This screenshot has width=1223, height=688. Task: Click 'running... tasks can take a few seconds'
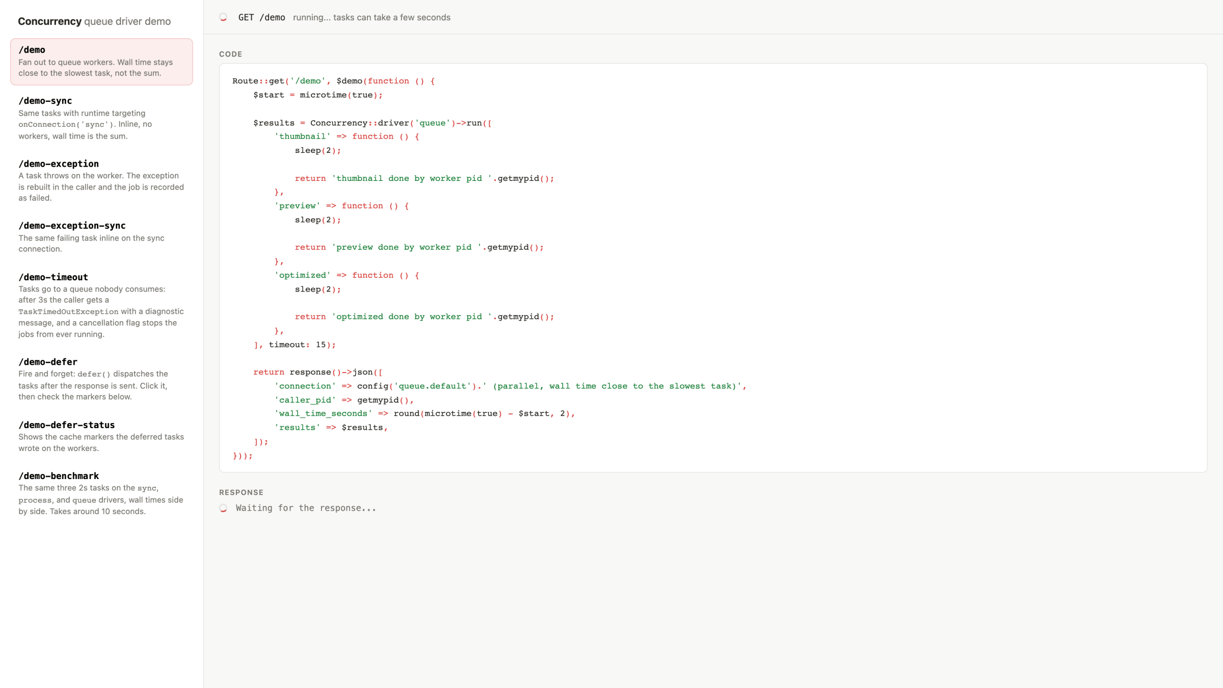pos(371,17)
